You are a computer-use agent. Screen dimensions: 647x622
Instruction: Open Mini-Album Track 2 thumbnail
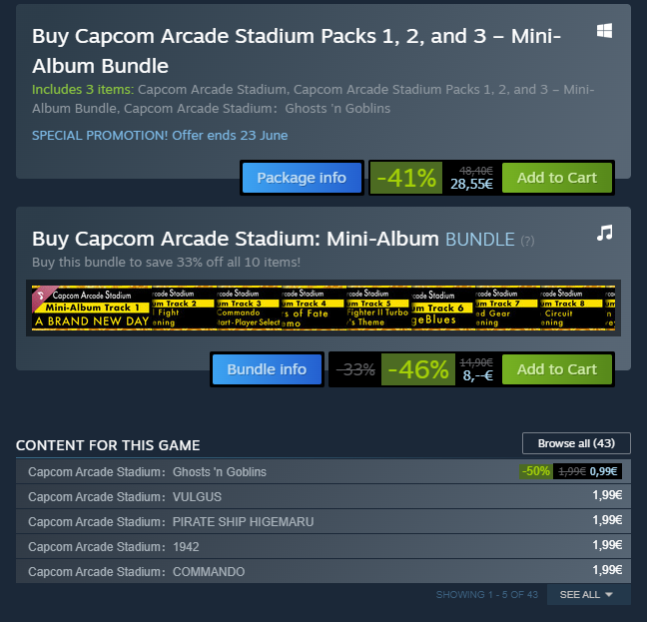pyautogui.click(x=184, y=310)
